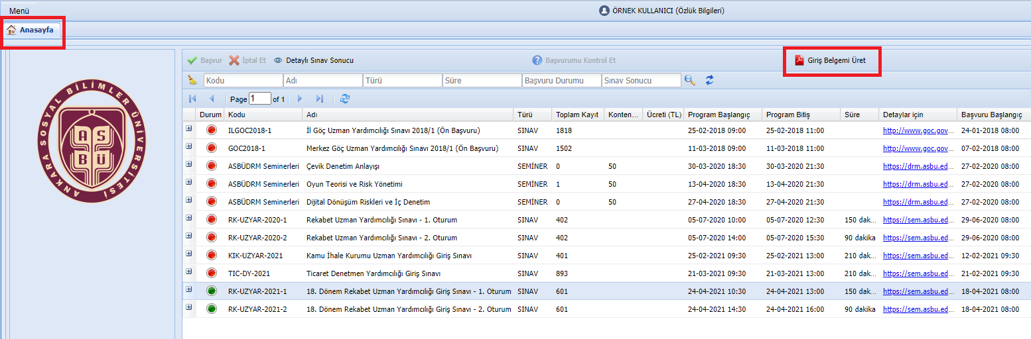This screenshot has height=339, width=1031.
Task: Open the Menü menu
Action: [x=19, y=11]
